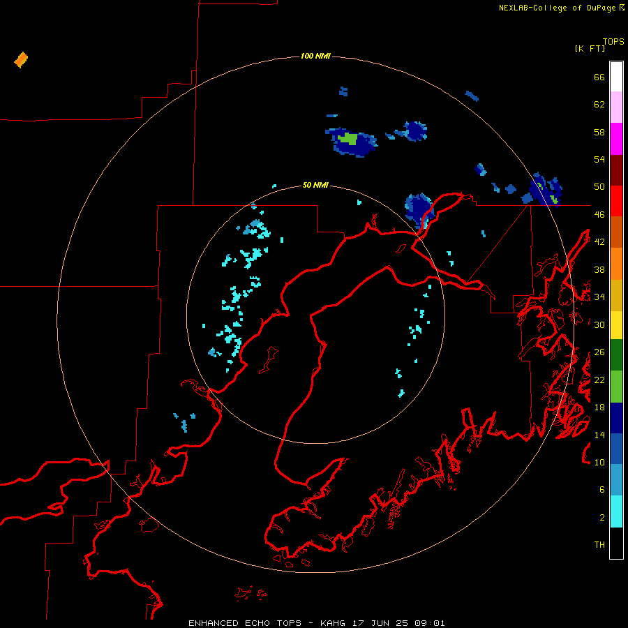Click the medium blue swatch in the TOPS legend

(x=616, y=449)
